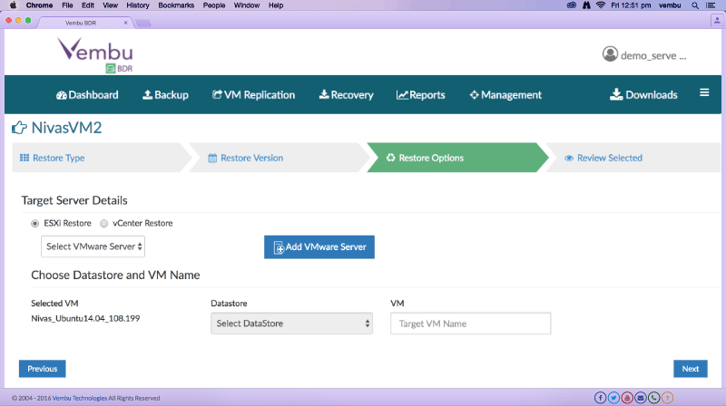Image resolution: width=726 pixels, height=406 pixels.
Task: Click the Target VM Name field
Action: 470,324
